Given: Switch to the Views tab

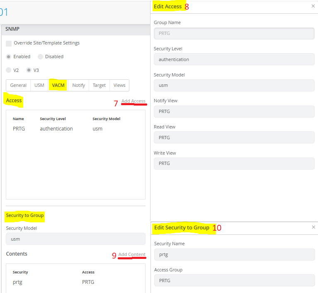Looking at the screenshot, I should tap(119, 85).
